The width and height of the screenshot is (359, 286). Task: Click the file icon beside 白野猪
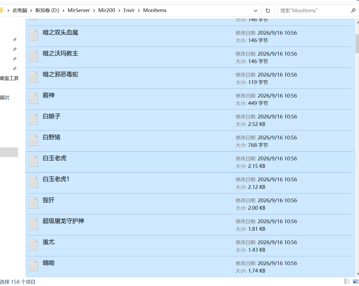point(33,140)
